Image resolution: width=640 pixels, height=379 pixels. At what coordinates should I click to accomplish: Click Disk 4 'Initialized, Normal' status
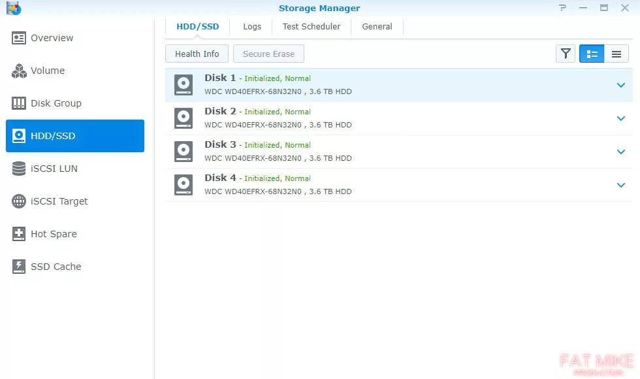coord(278,178)
